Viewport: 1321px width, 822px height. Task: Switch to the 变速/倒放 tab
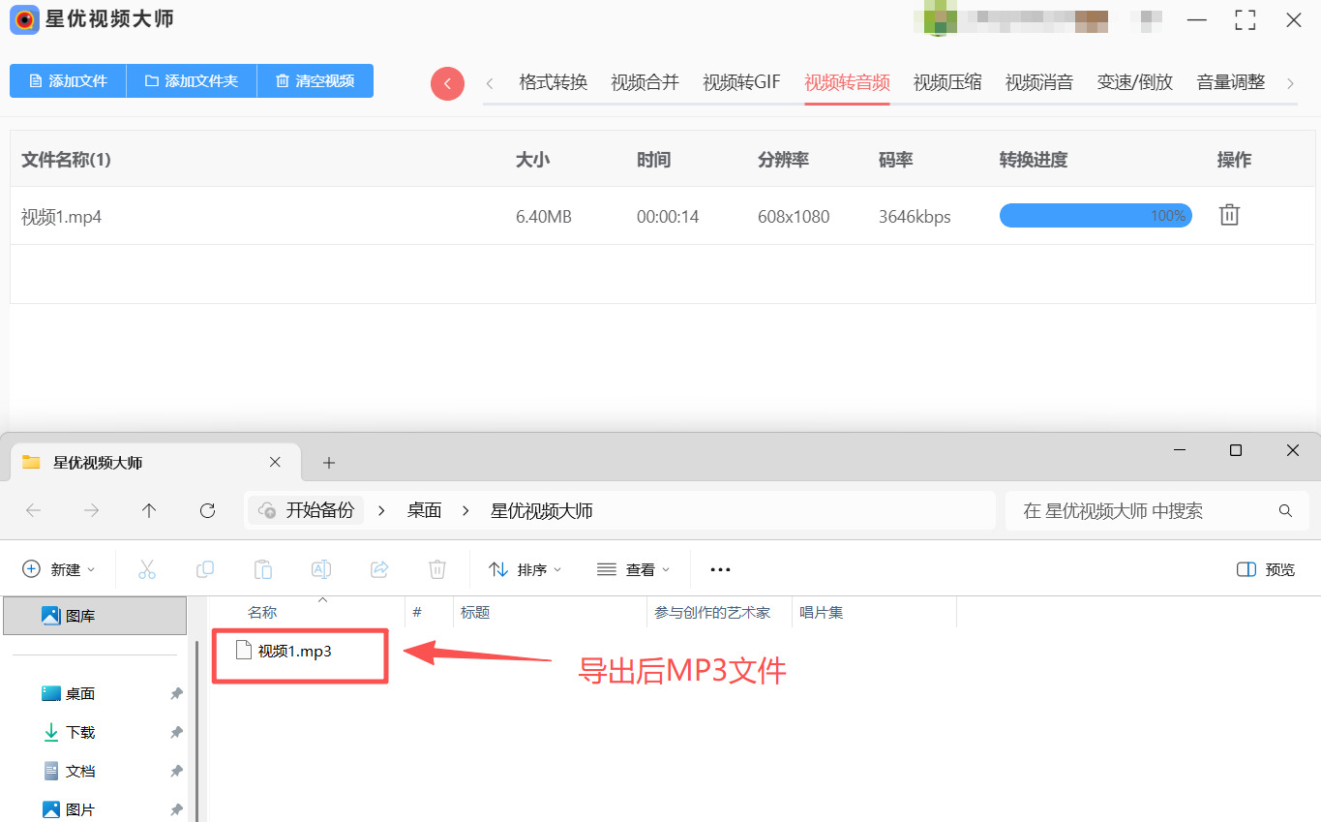click(1135, 82)
